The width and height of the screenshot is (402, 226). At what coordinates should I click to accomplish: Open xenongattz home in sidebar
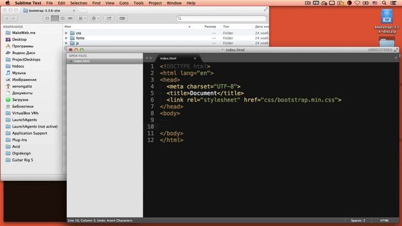click(x=22, y=87)
